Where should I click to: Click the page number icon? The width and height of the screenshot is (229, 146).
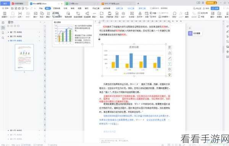click(117, 14)
